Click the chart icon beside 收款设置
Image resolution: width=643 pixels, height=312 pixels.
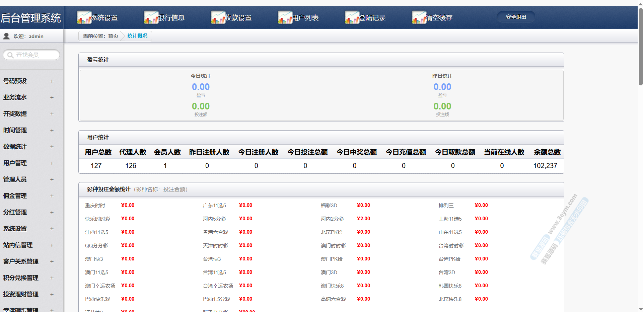[x=218, y=17]
